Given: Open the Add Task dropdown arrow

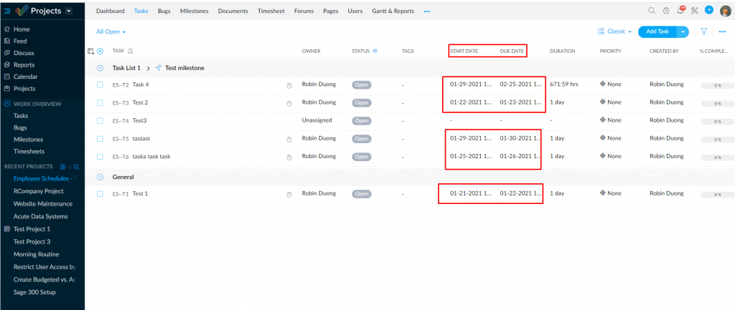Looking at the screenshot, I should click(683, 32).
